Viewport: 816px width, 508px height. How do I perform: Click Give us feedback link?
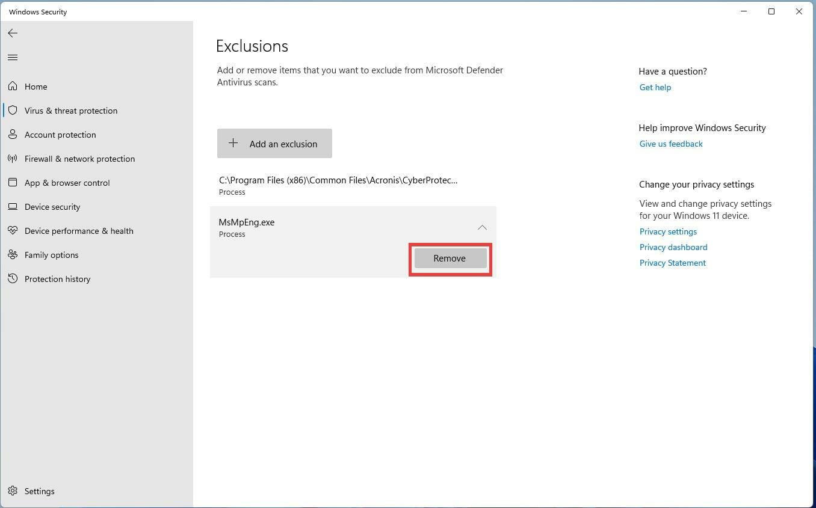coord(671,144)
